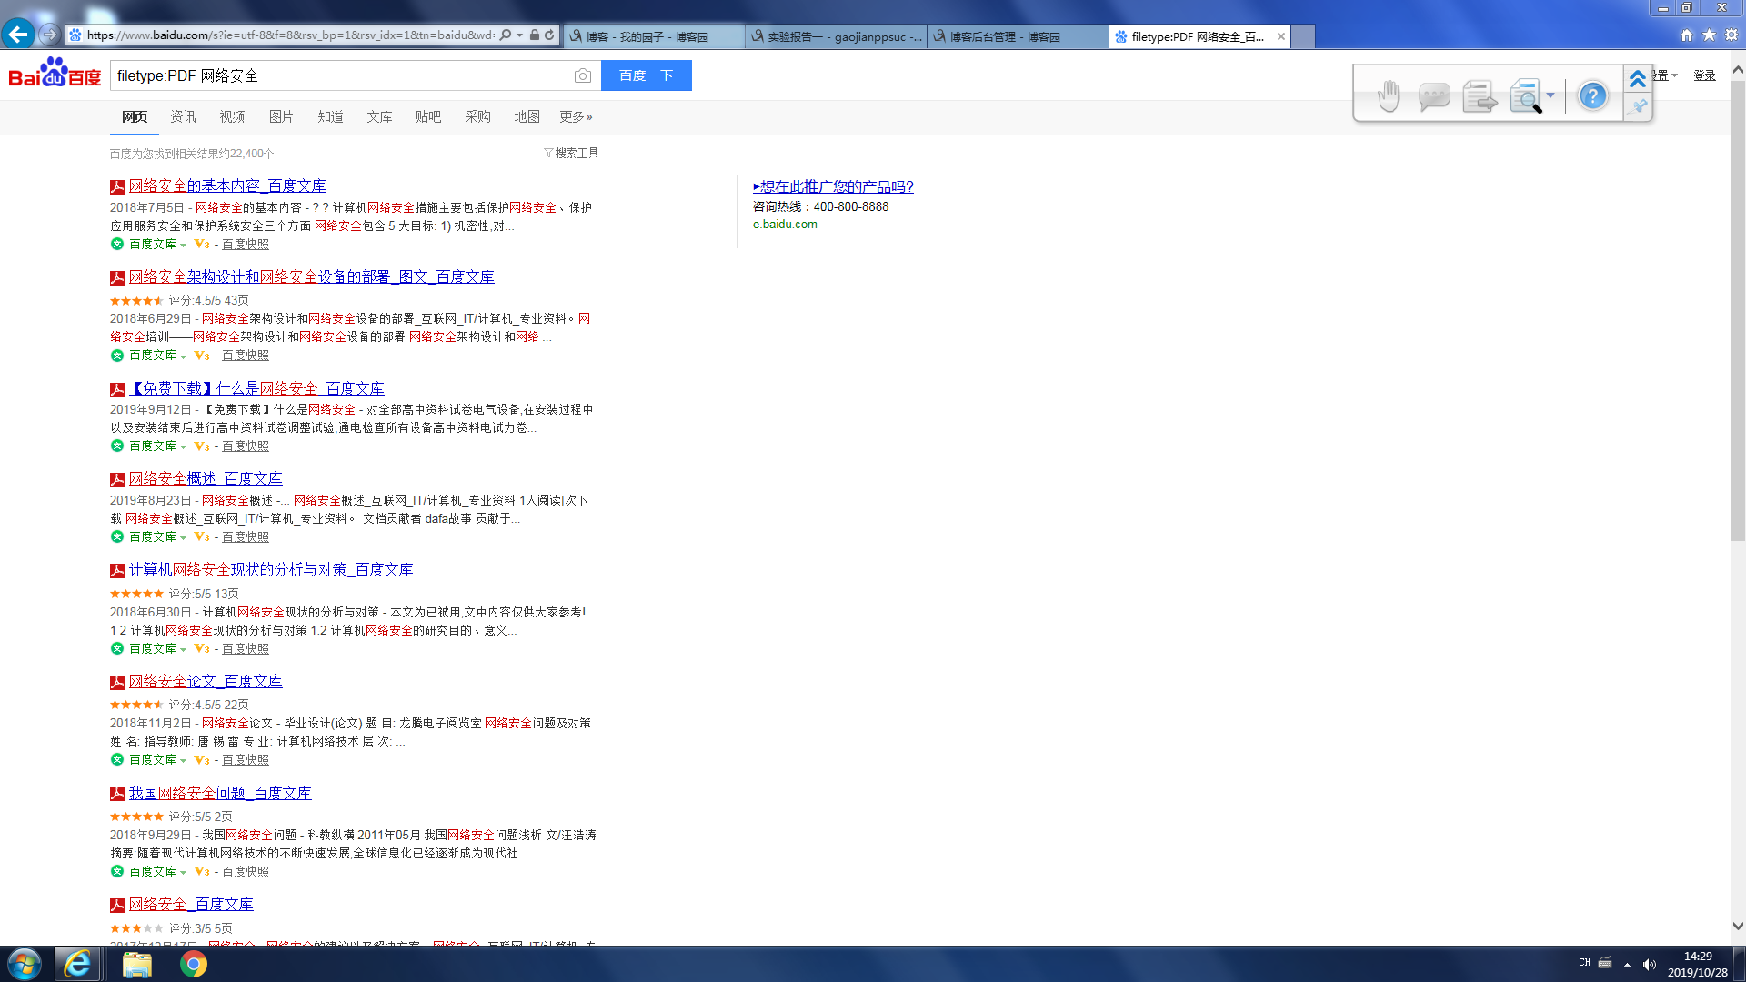This screenshot has height=982, width=1746.
Task: Click the hand pan tool icon
Action: (x=1388, y=95)
